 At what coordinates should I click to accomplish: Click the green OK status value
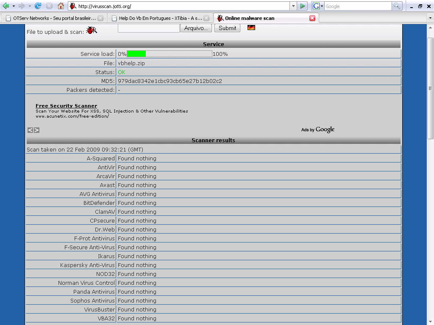coord(122,72)
